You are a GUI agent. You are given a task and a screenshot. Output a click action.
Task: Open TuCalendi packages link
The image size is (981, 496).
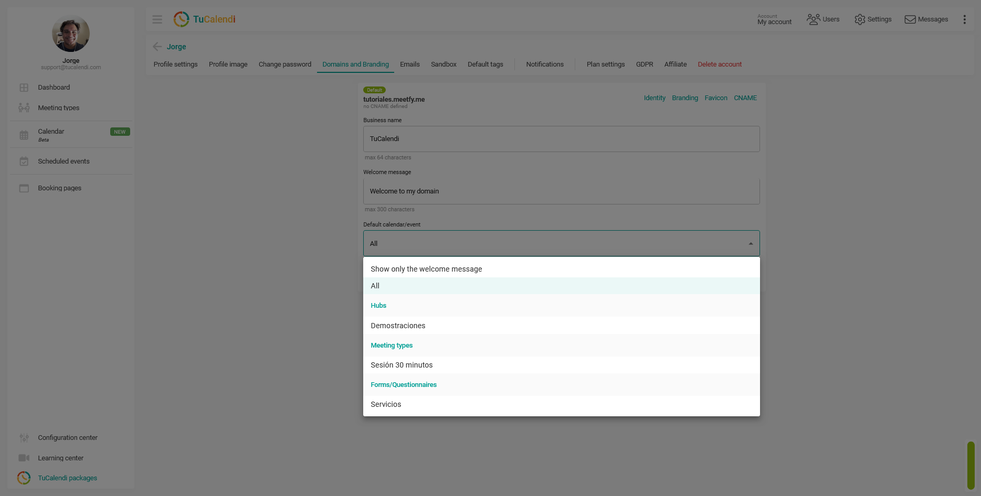click(x=67, y=478)
